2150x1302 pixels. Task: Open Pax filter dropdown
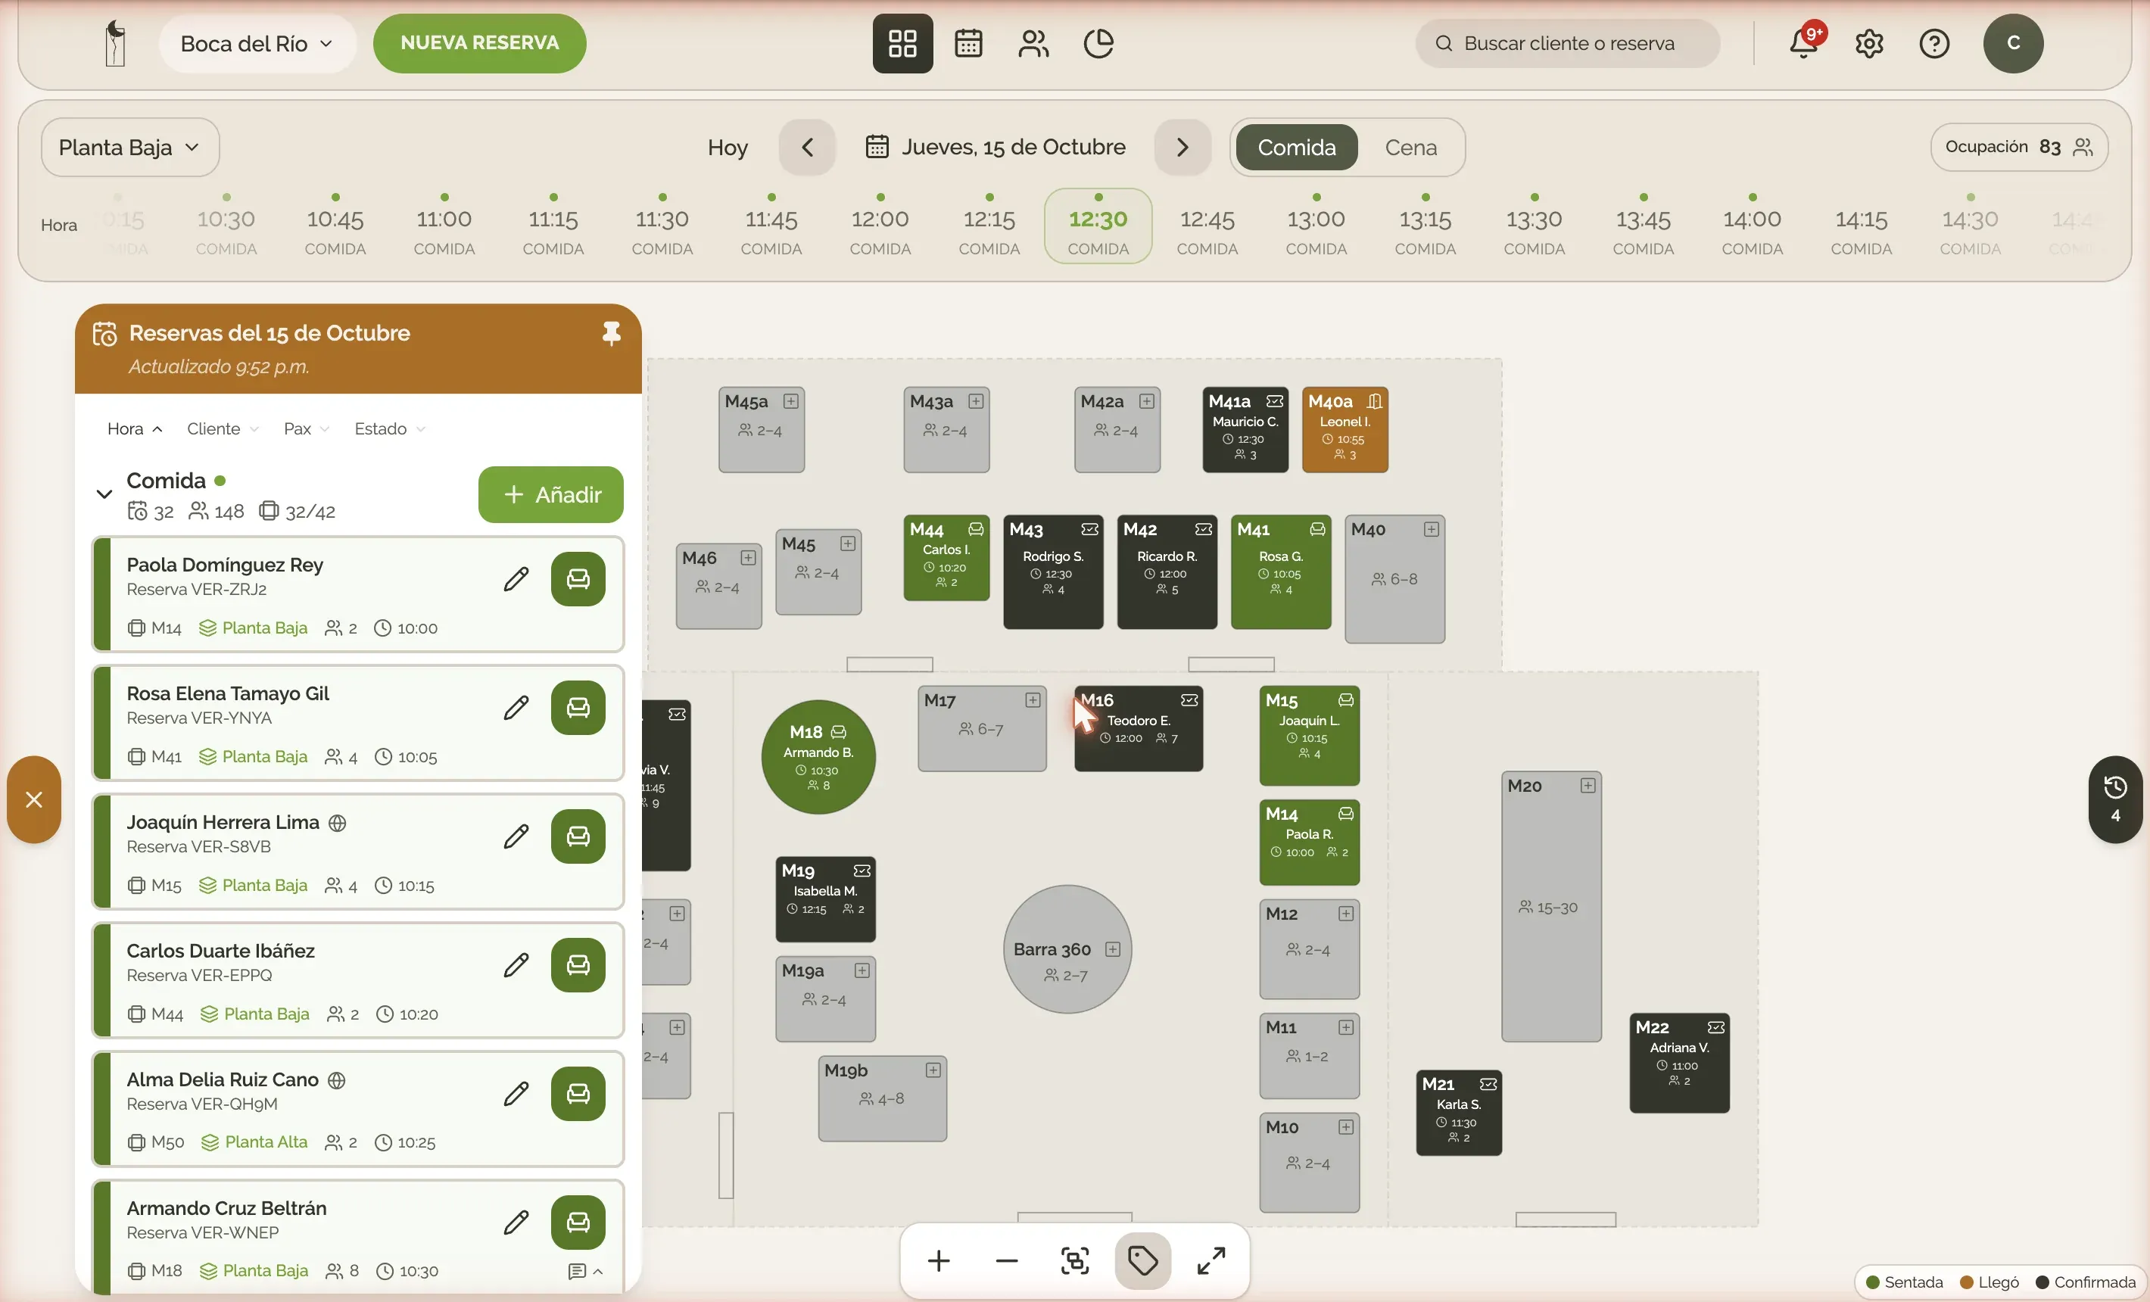click(x=307, y=428)
